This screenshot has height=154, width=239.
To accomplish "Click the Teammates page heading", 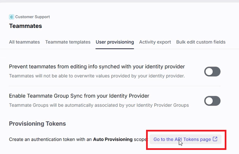I will (26, 26).
